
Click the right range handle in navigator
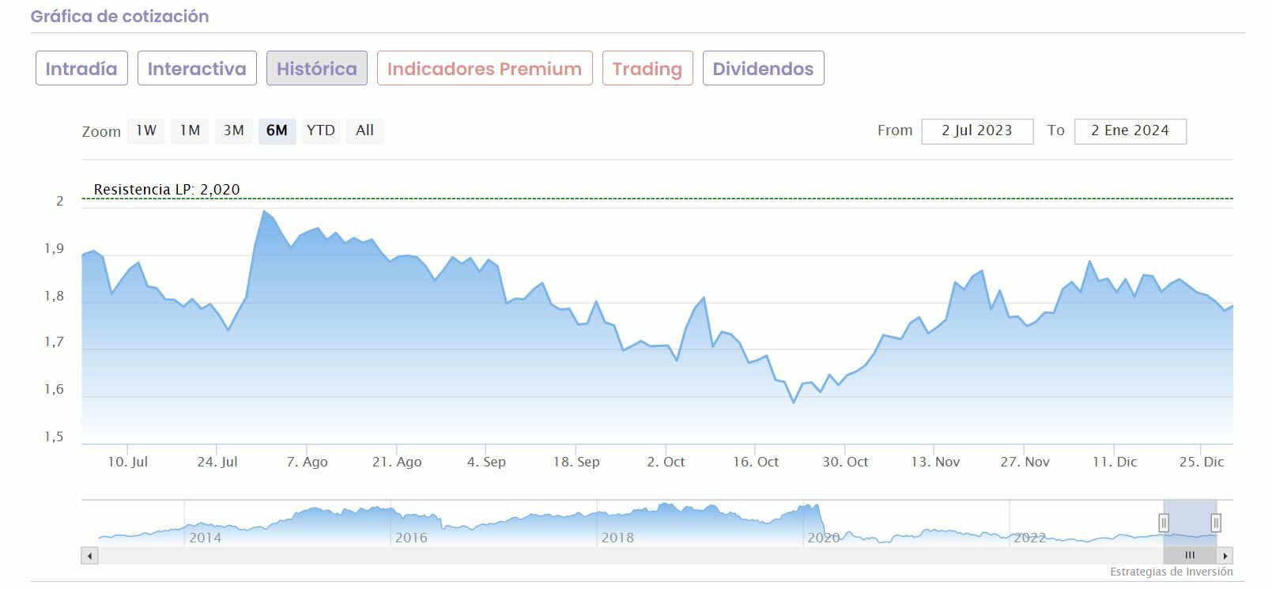pyautogui.click(x=1216, y=523)
